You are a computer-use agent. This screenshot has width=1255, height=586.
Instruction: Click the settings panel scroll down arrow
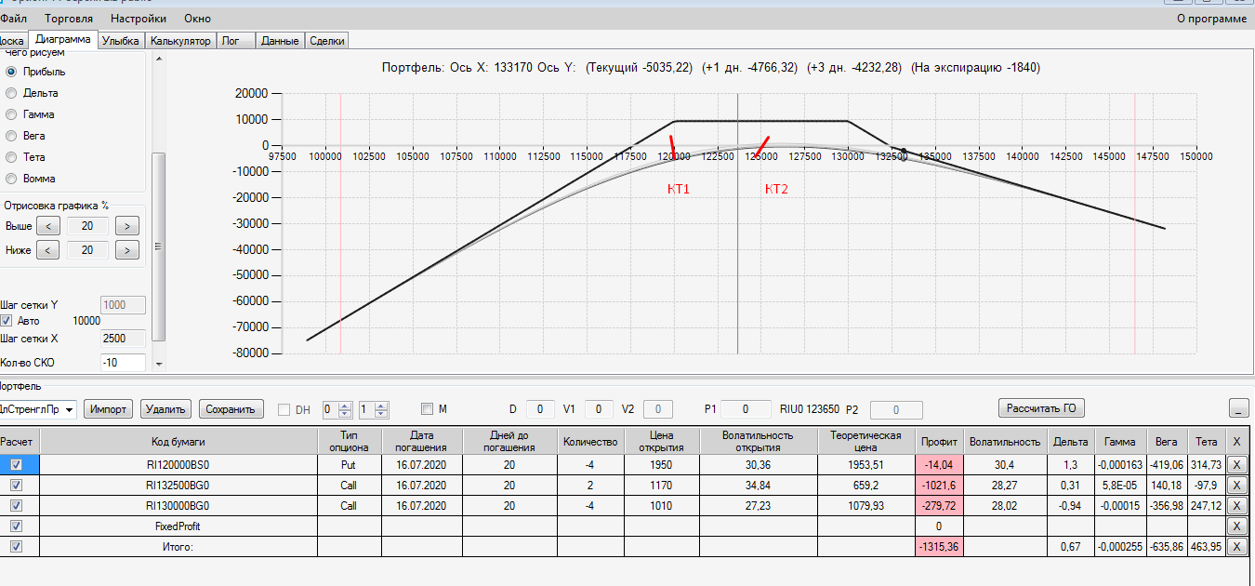pyautogui.click(x=158, y=364)
